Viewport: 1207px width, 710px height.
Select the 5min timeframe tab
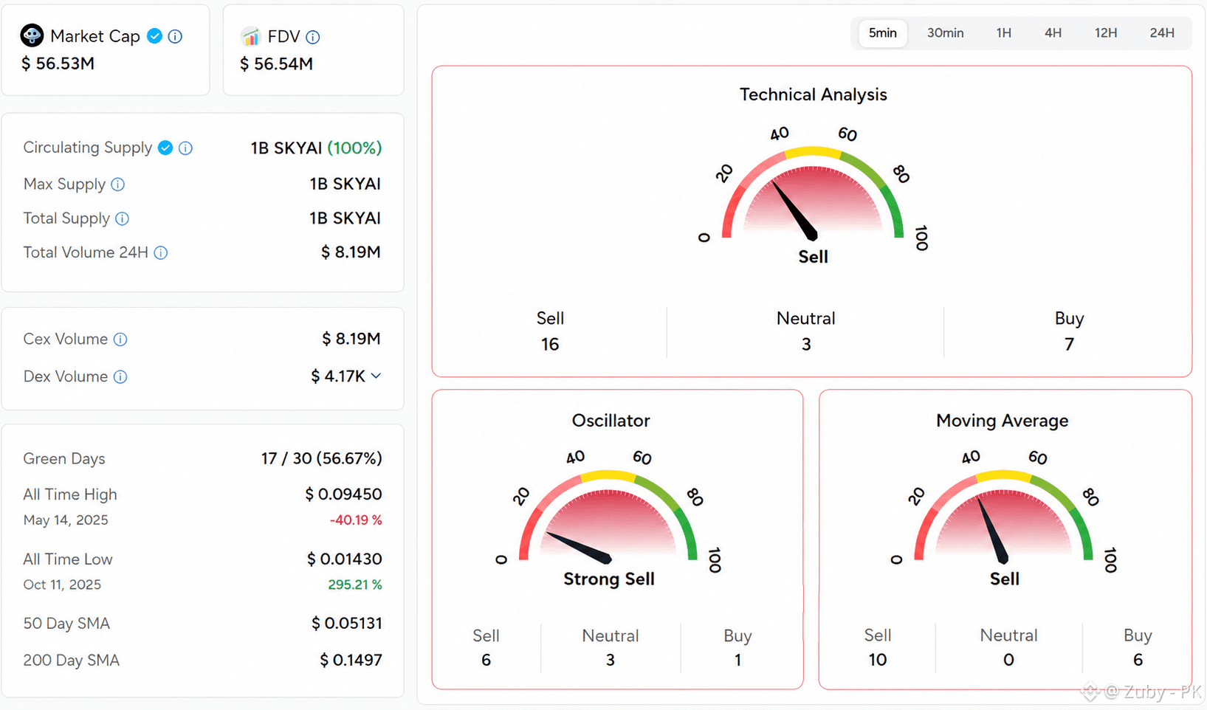(x=883, y=32)
